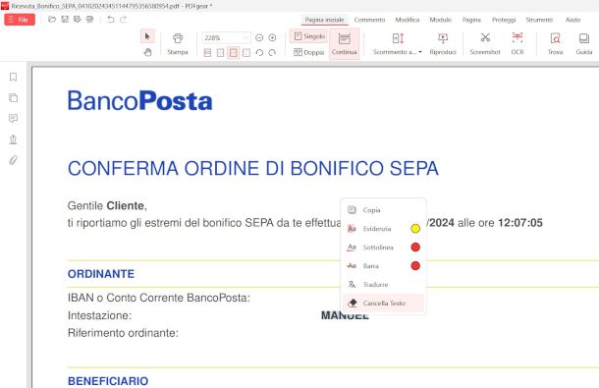Click the open folder icon
Viewport: 599px width, 388px height.
[52, 19]
